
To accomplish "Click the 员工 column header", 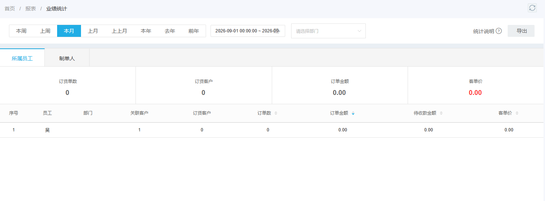I will [x=47, y=113].
